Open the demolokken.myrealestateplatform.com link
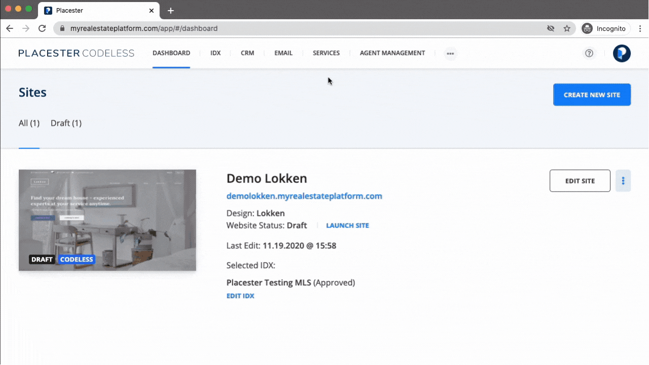Image resolution: width=649 pixels, height=365 pixels. tap(304, 196)
